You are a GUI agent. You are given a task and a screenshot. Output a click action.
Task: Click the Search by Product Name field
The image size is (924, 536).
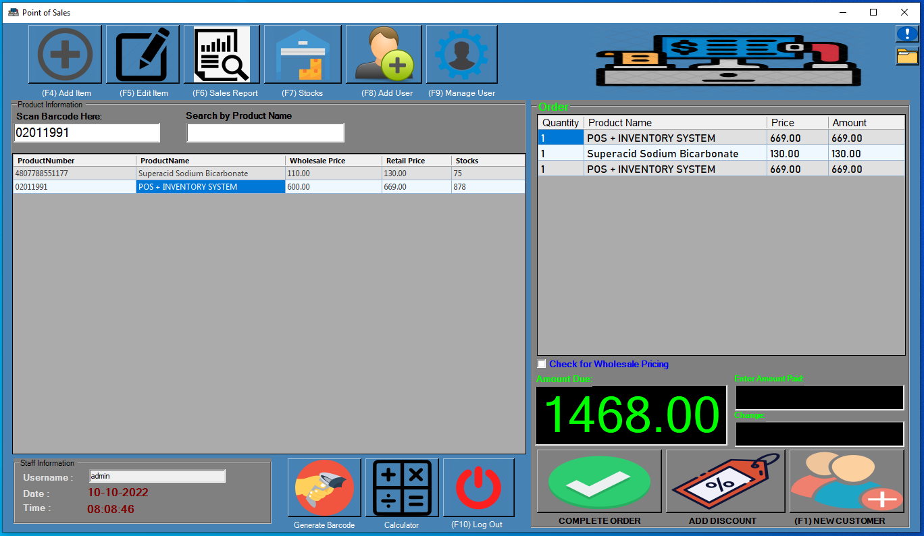265,132
